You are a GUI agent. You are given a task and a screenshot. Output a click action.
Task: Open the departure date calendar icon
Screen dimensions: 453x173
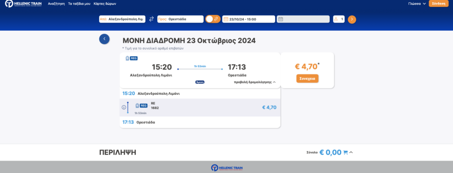226,19
